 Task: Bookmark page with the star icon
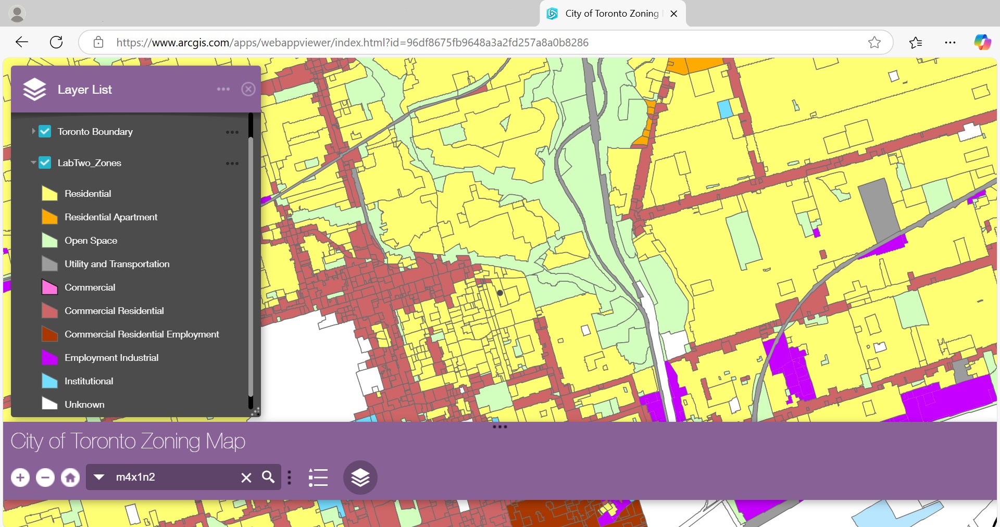point(874,42)
